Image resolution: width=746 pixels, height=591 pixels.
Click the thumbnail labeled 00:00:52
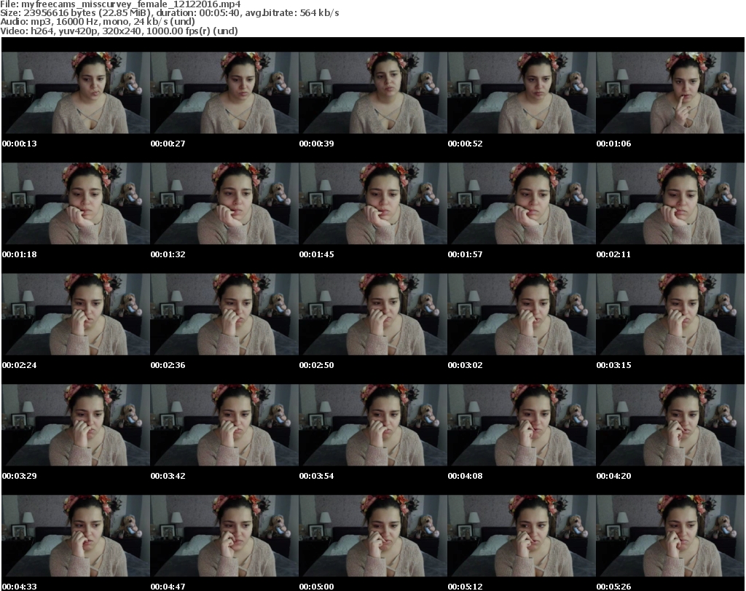coord(522,93)
